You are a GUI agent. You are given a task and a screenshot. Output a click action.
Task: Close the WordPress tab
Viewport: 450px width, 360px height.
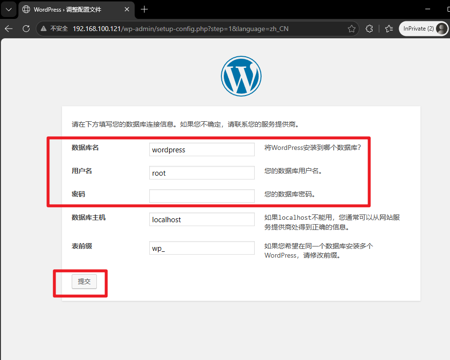pyautogui.click(x=127, y=10)
